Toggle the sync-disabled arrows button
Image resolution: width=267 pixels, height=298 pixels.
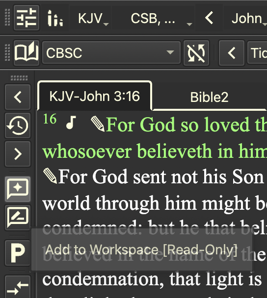[196, 53]
